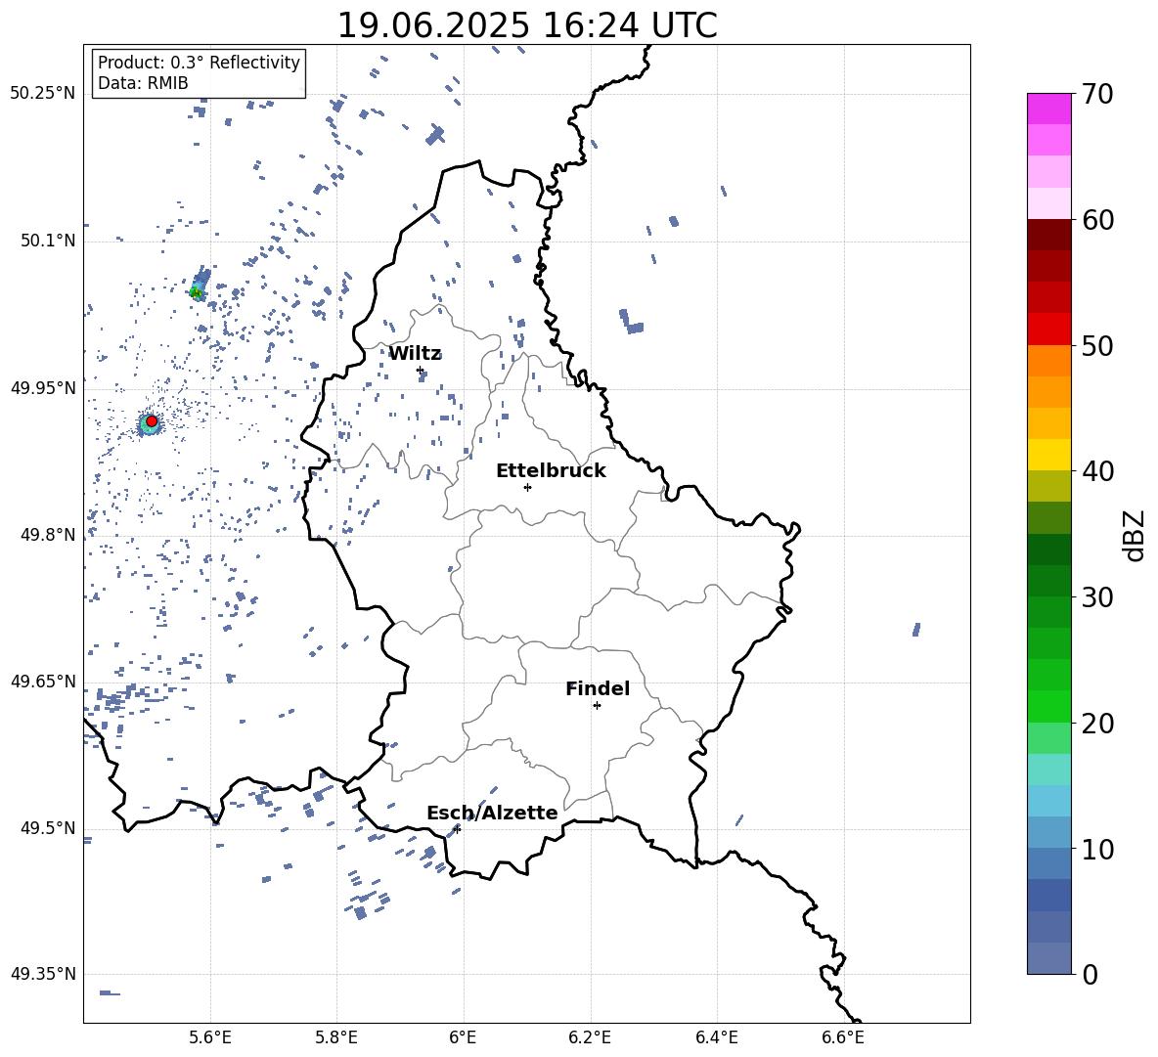Select the Wiltz city label

point(415,354)
